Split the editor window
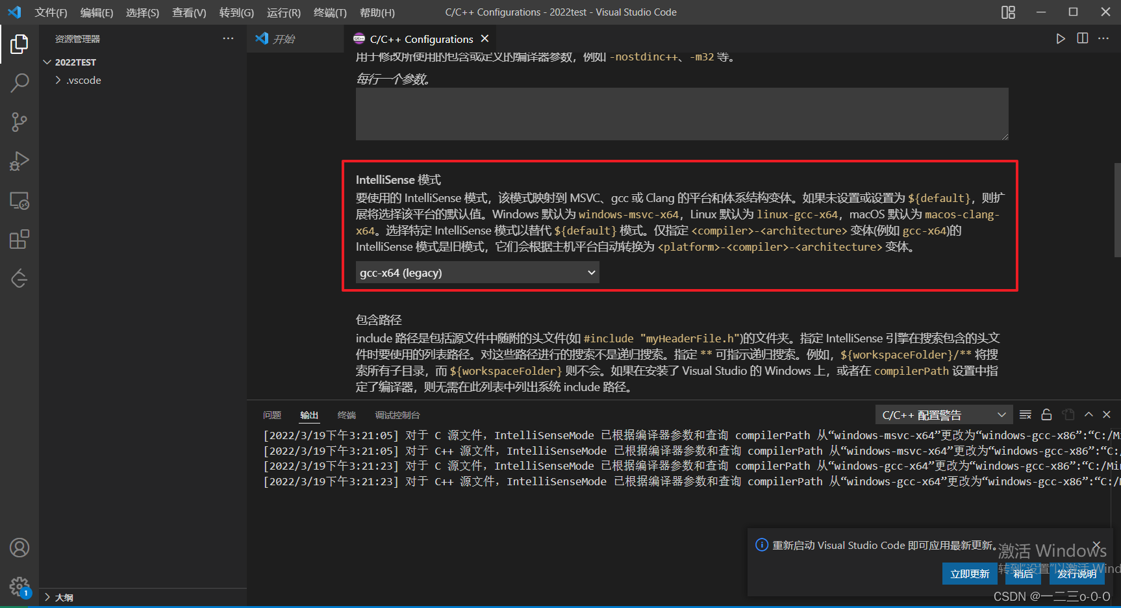Viewport: 1121px width, 608px height. click(x=1082, y=38)
